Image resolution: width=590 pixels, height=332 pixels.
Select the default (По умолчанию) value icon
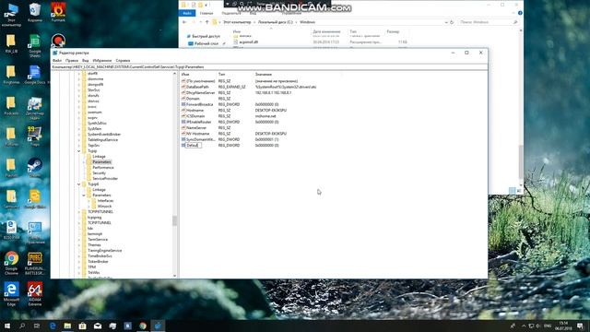[x=183, y=81]
